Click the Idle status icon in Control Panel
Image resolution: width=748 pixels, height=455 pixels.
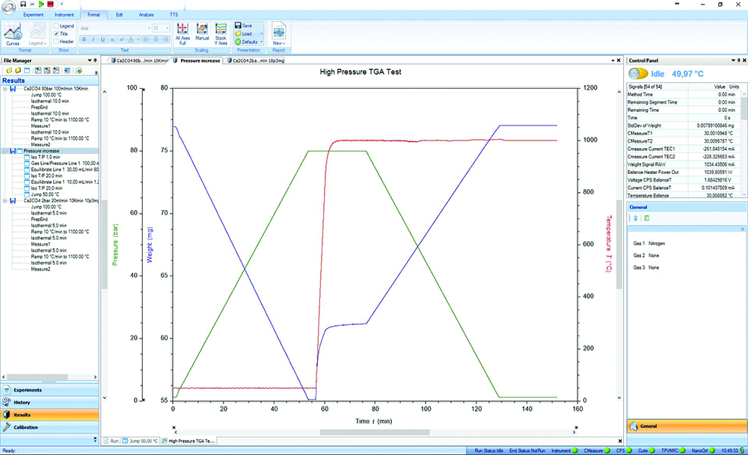pos(638,74)
